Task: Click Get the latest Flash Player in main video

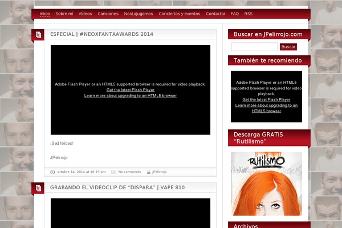Action: coord(131,90)
